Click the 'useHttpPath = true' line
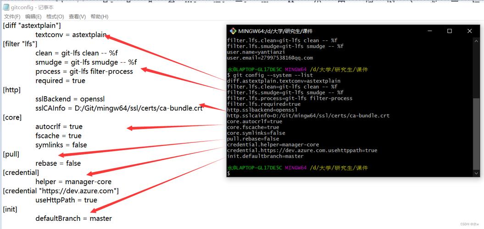Image resolution: width=484 pixels, height=229 pixels. [67, 200]
